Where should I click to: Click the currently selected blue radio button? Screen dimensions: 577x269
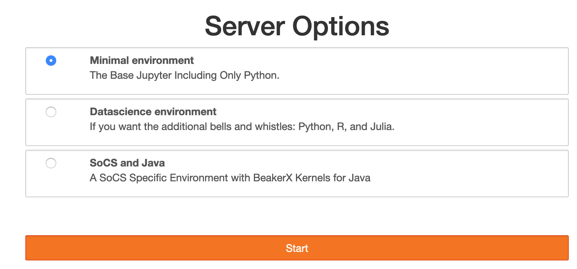click(x=51, y=61)
